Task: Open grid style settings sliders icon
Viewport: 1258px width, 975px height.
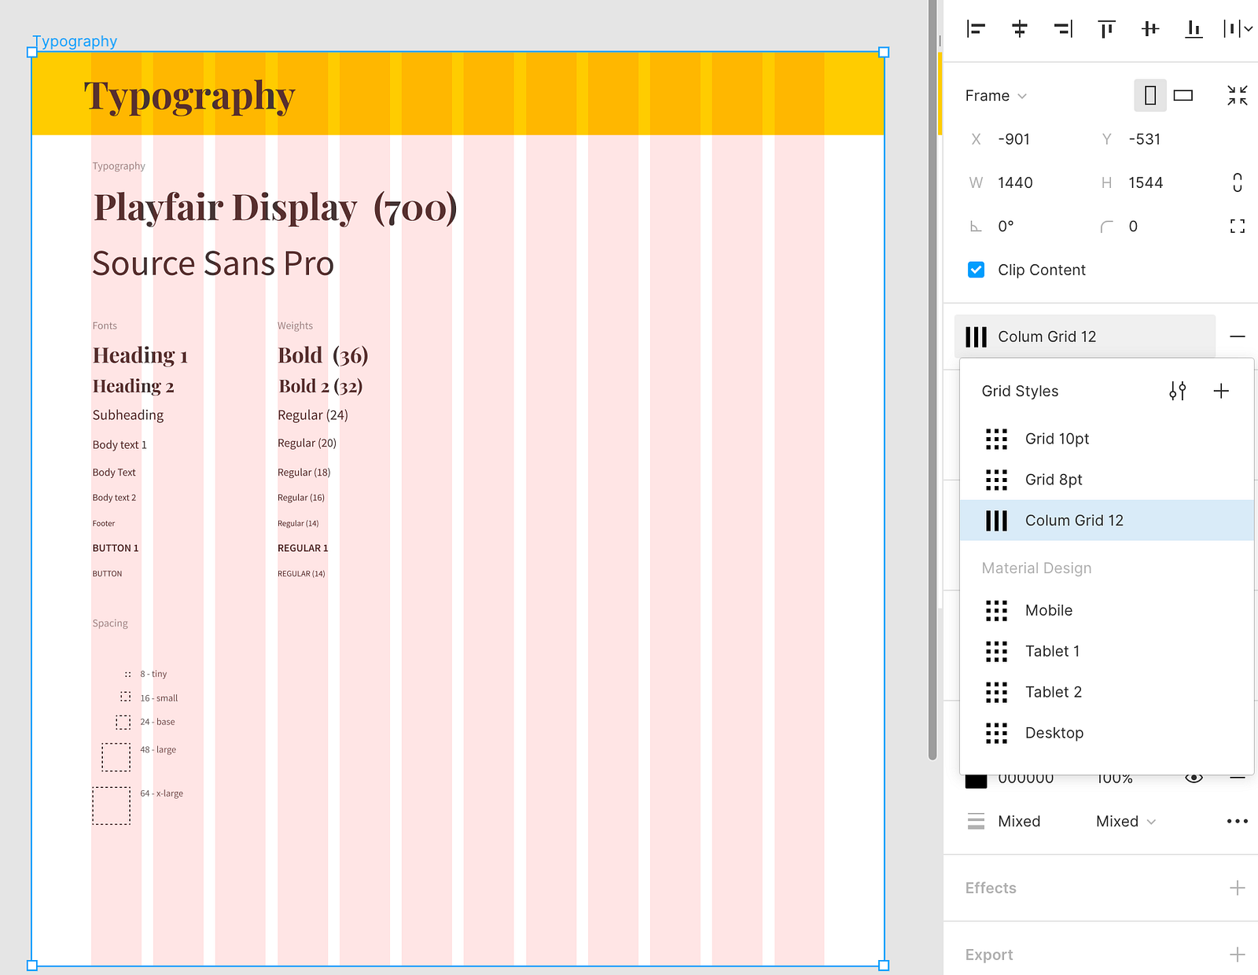Action: click(x=1178, y=391)
